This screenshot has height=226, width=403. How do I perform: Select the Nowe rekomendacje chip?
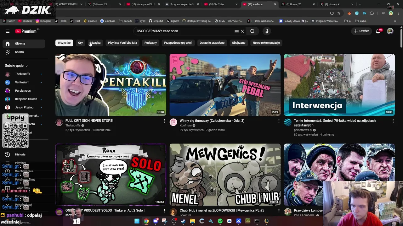click(266, 43)
